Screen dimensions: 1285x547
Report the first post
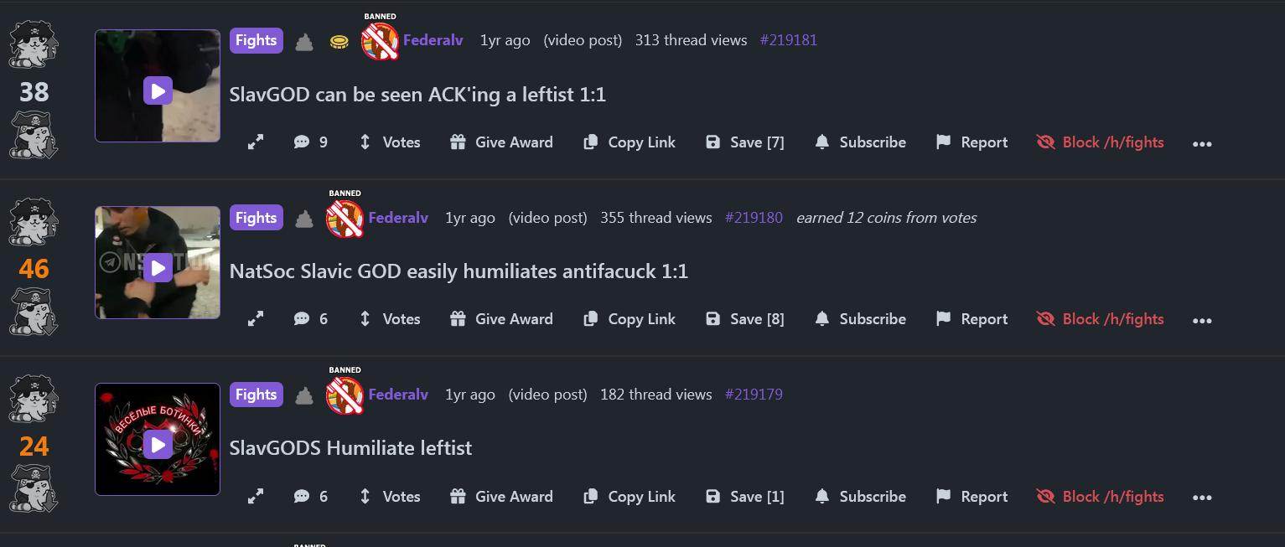[x=972, y=142]
